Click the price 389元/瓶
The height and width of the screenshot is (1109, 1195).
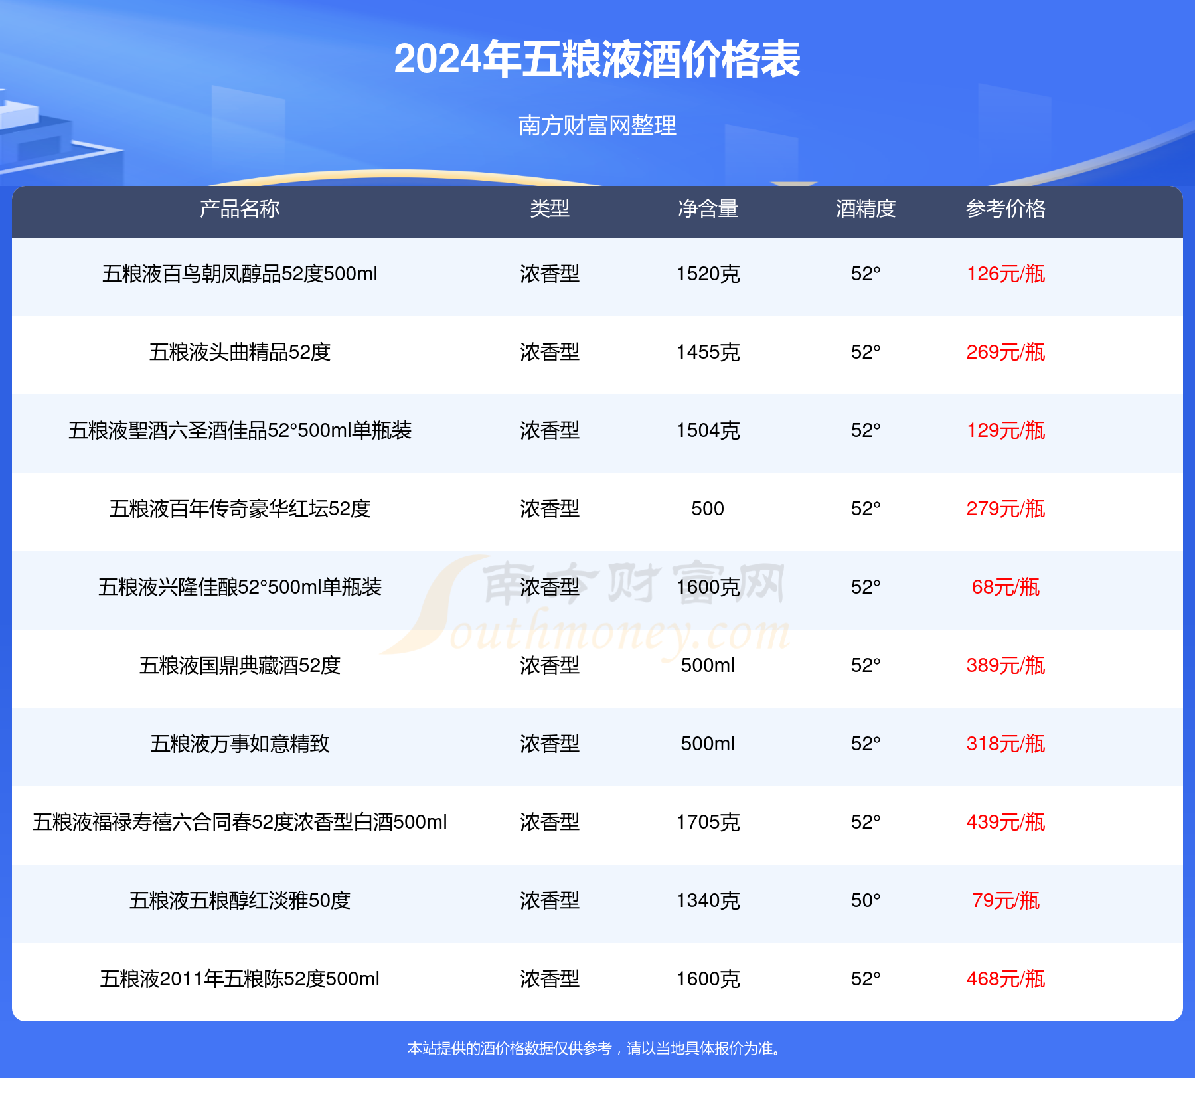1006,665
